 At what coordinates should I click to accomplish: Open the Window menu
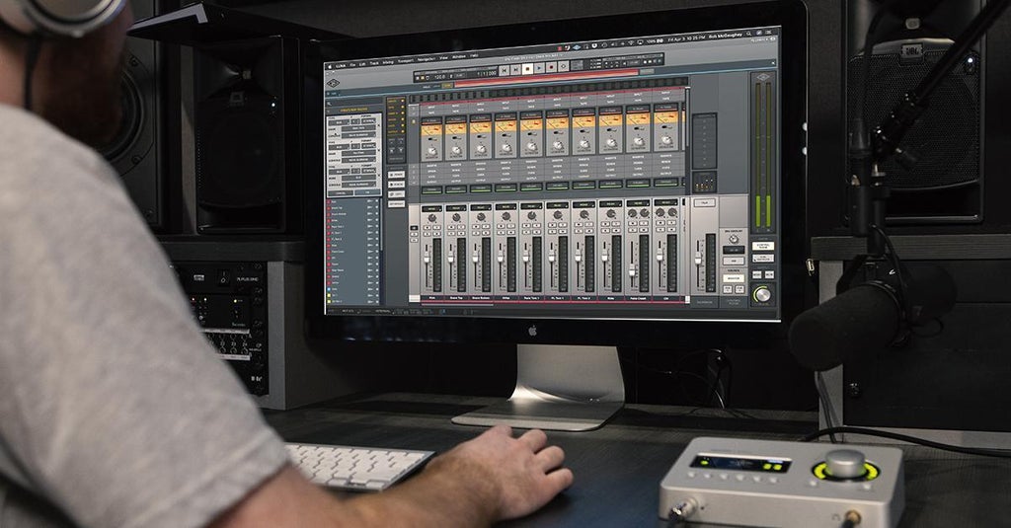point(459,56)
